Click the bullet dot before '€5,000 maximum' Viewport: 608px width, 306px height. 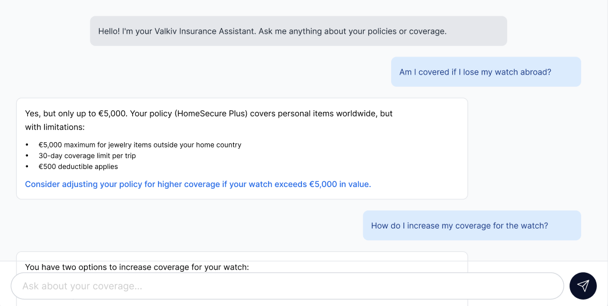pyautogui.click(x=27, y=145)
